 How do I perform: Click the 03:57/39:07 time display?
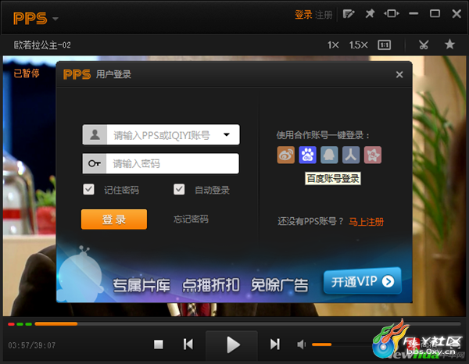[32, 345]
